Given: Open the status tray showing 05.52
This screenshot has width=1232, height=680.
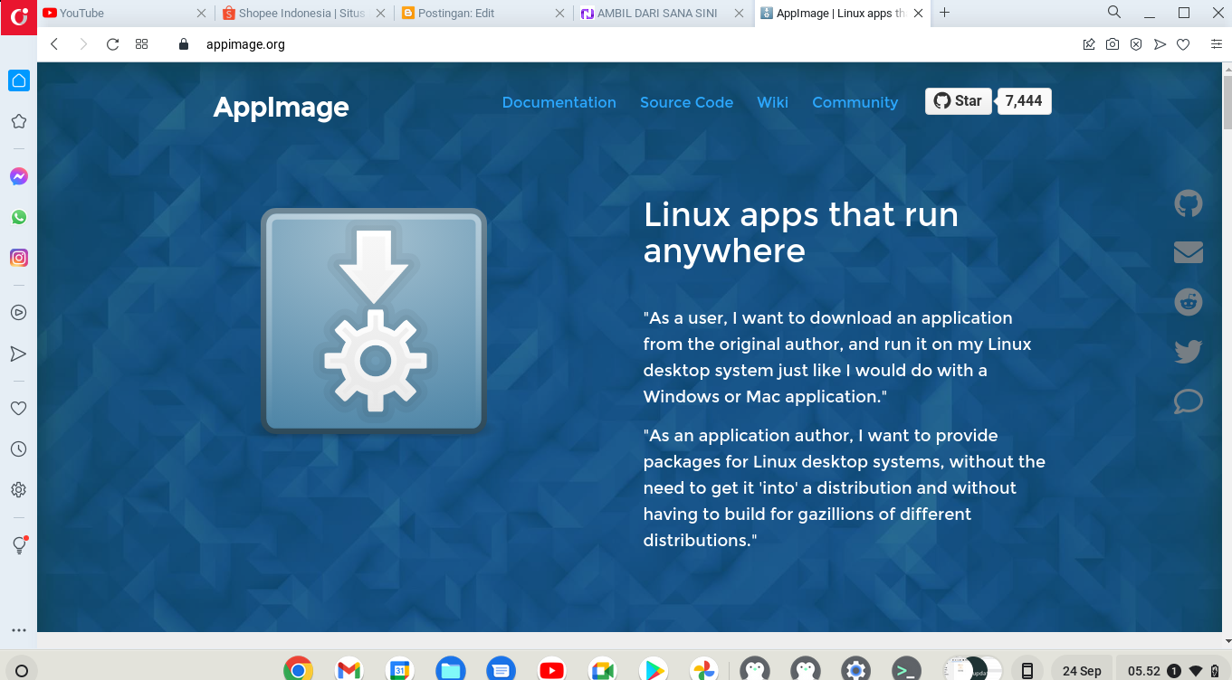Looking at the screenshot, I should [x=1174, y=670].
